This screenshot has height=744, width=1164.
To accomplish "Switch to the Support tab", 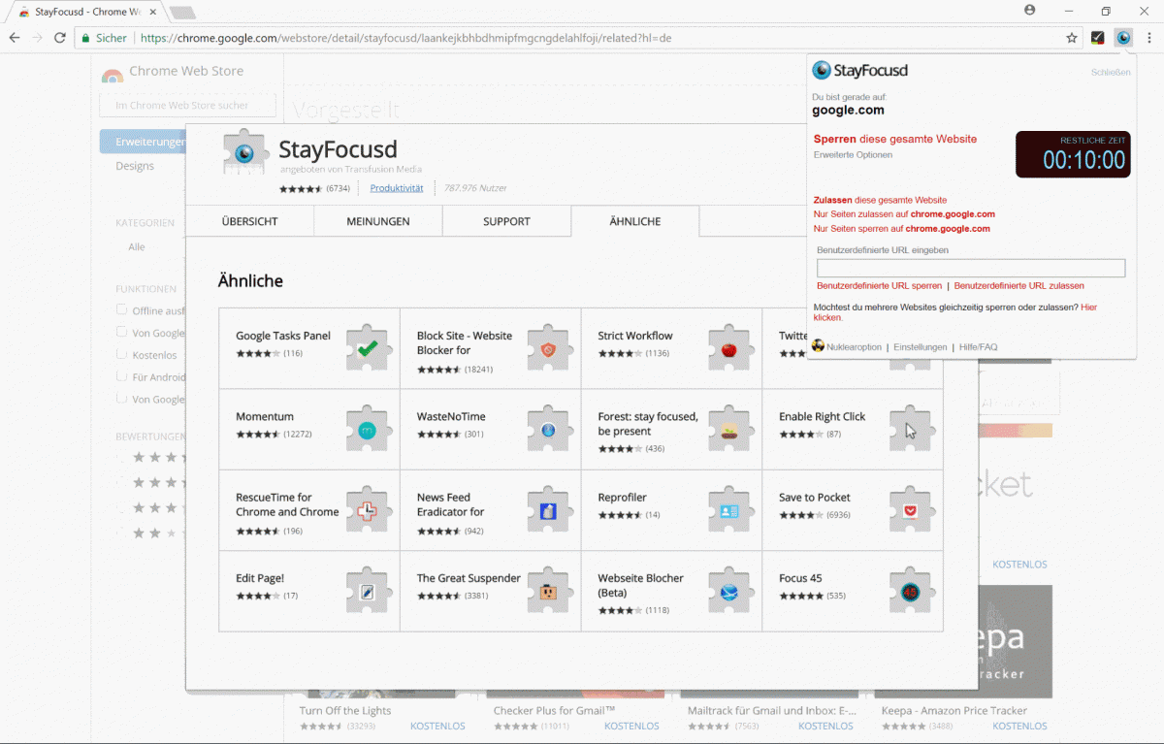I will 506,221.
